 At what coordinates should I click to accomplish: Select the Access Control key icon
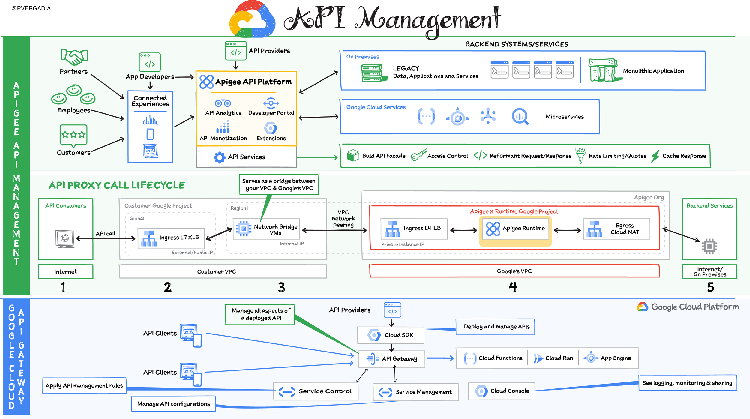419,155
